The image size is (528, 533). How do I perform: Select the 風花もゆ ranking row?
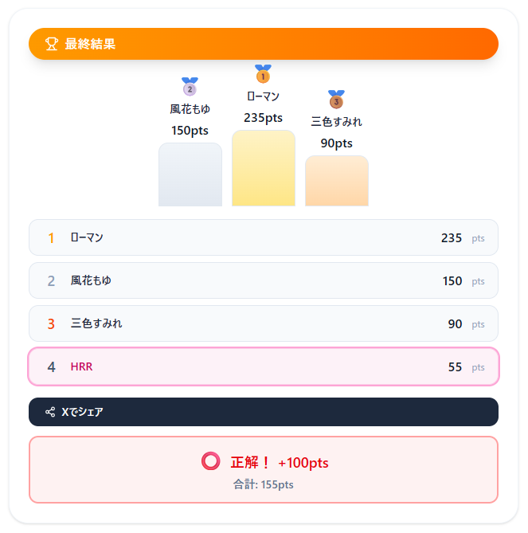point(264,280)
